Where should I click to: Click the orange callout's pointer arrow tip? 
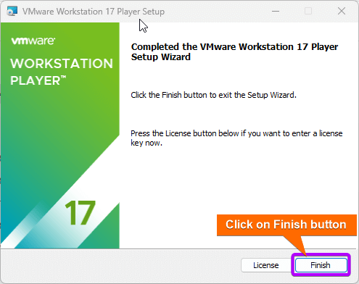pos(305,254)
